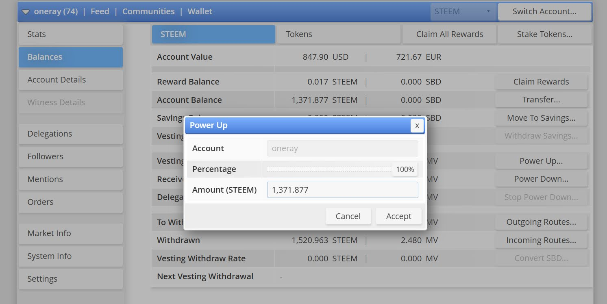Open the Wallet link
607x304 pixels.
(x=200, y=11)
